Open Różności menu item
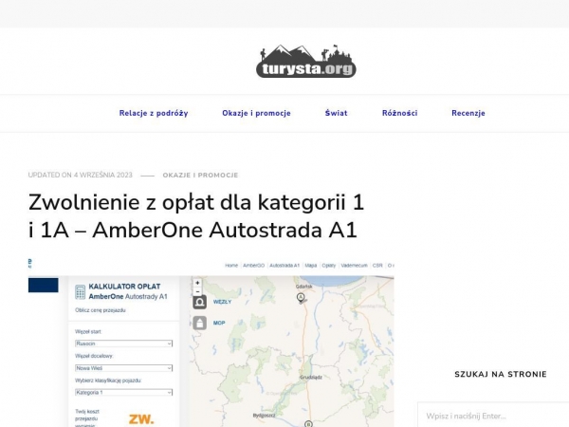 (399, 113)
